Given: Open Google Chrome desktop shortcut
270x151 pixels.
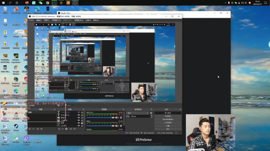Looking at the screenshot, I should tap(16, 70).
